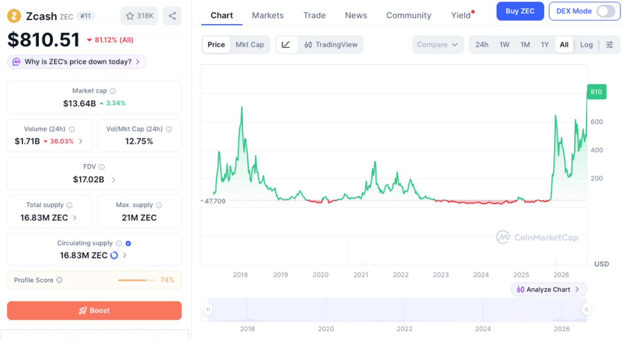
Task: Open chart settings sliders icon
Action: pos(609,45)
